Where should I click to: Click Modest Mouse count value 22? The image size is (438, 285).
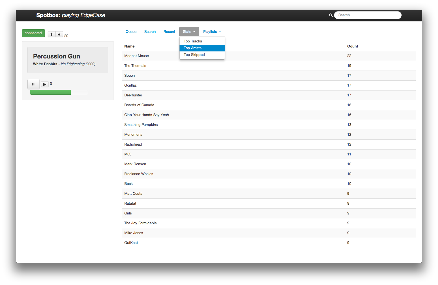349,56
